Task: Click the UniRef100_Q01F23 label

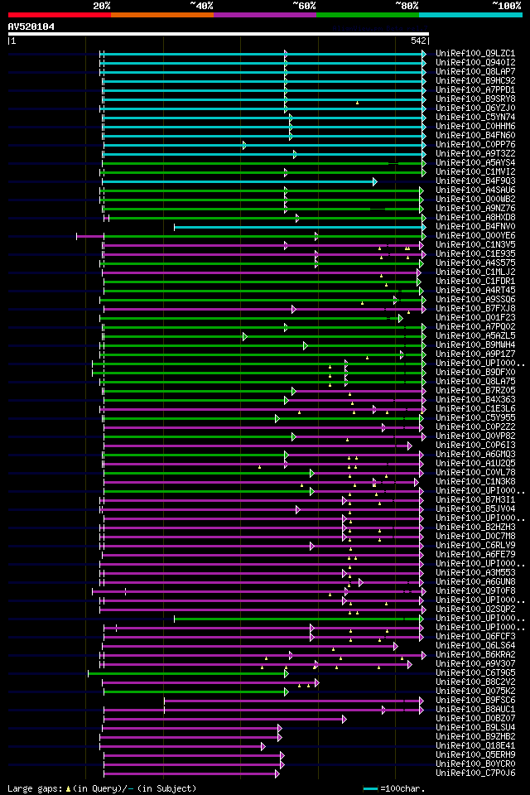Action: (x=475, y=318)
